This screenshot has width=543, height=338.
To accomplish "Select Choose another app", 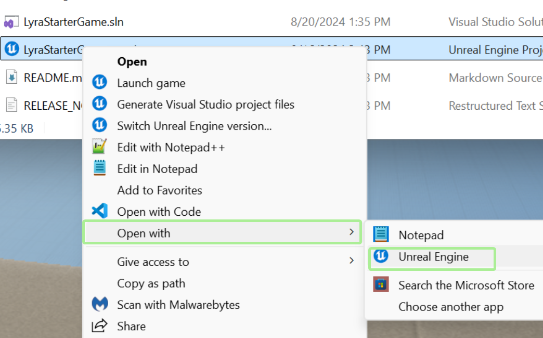I will (451, 307).
